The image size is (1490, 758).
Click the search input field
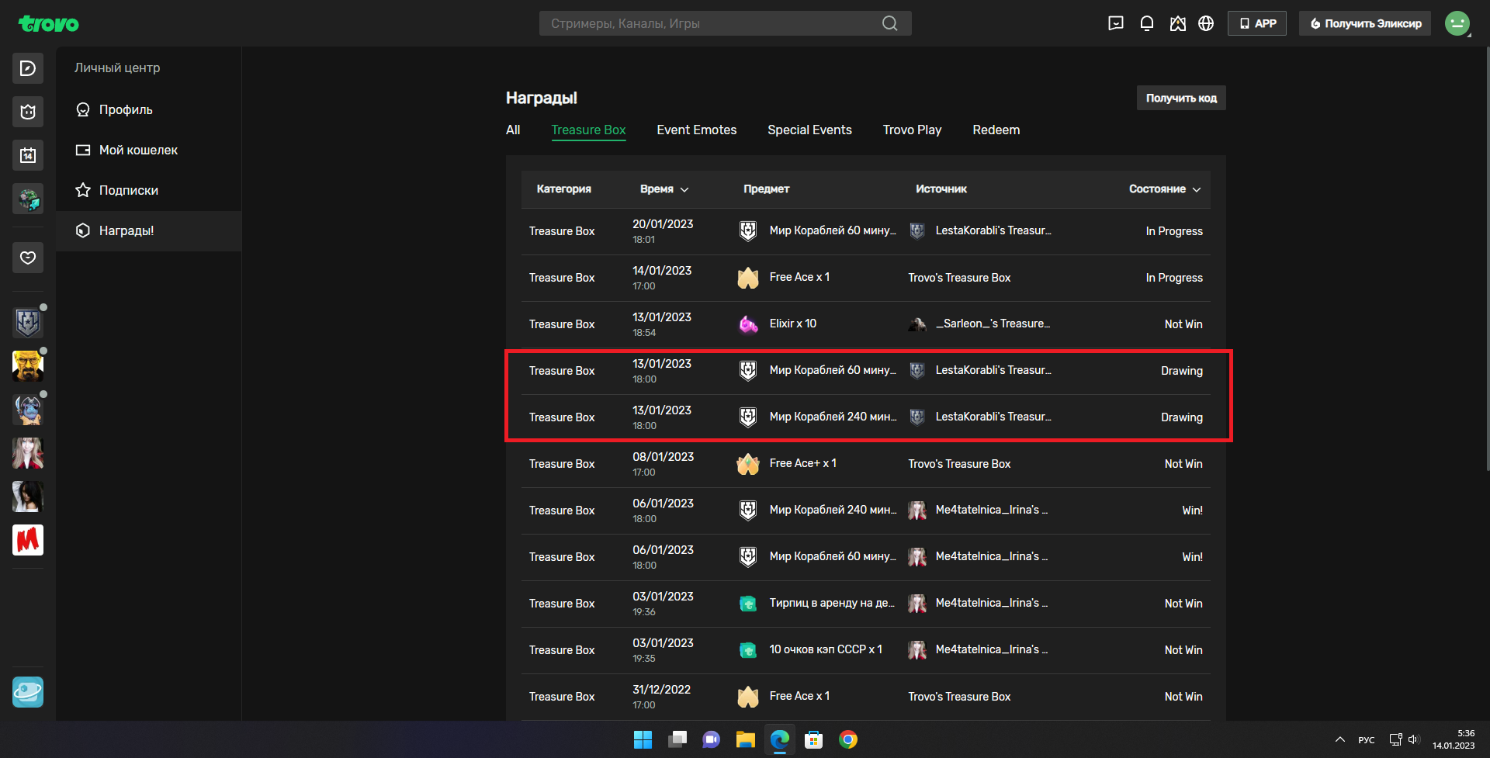click(710, 23)
